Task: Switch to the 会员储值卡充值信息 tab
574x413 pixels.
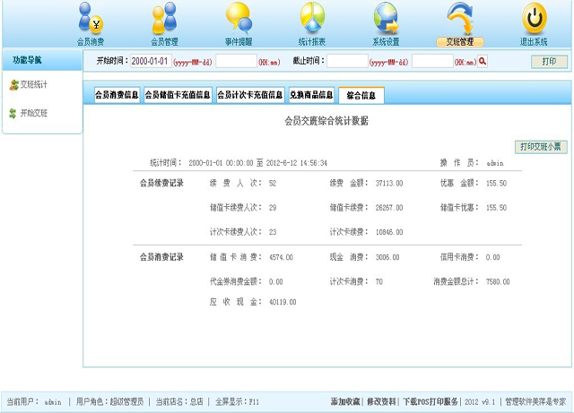Action: [178, 95]
